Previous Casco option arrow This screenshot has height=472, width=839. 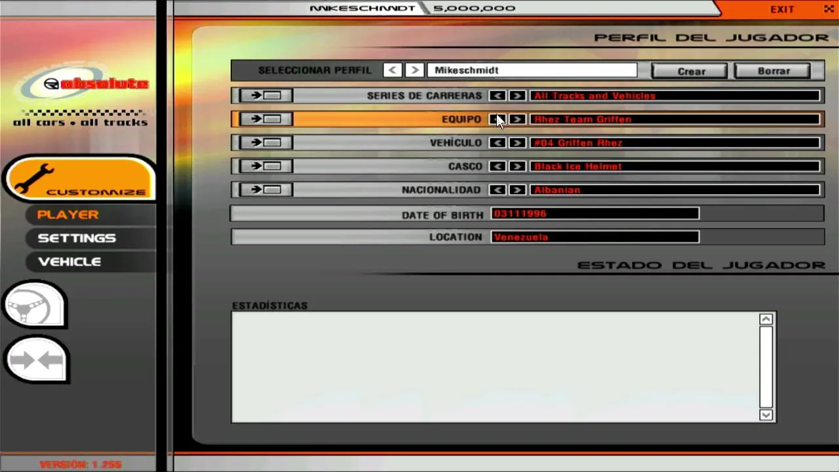pos(498,167)
